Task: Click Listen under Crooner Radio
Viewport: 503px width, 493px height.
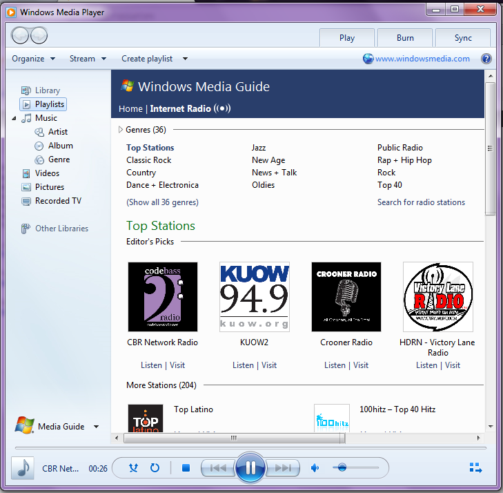Action: (335, 365)
